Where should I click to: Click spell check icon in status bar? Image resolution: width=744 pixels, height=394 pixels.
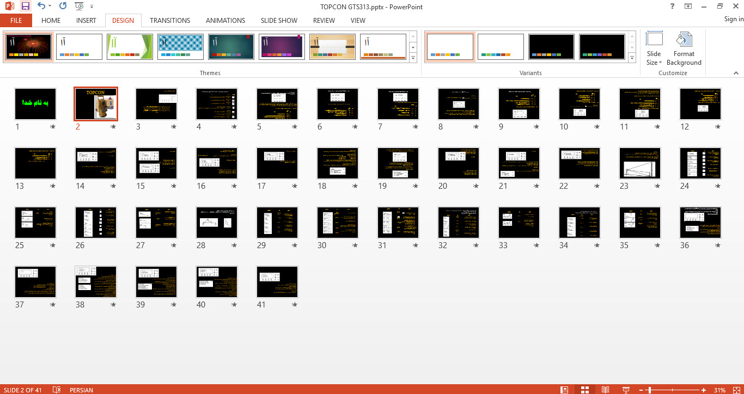pyautogui.click(x=56, y=390)
